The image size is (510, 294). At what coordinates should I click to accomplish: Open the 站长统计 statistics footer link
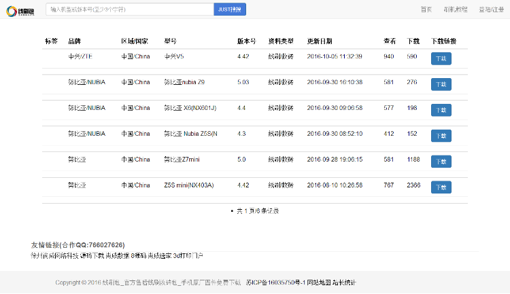pyautogui.click(x=344, y=282)
